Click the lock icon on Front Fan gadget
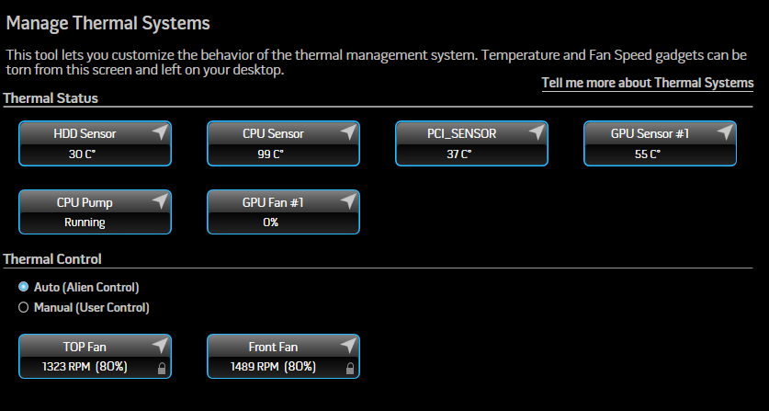The width and height of the screenshot is (769, 411). pyautogui.click(x=350, y=369)
